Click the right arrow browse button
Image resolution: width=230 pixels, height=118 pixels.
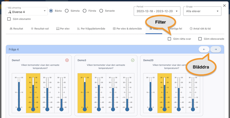coord(216,50)
